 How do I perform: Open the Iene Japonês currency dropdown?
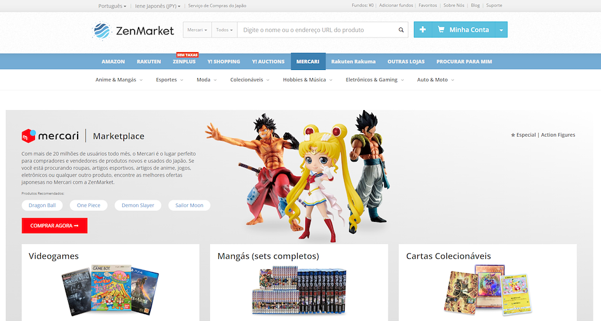tap(158, 6)
